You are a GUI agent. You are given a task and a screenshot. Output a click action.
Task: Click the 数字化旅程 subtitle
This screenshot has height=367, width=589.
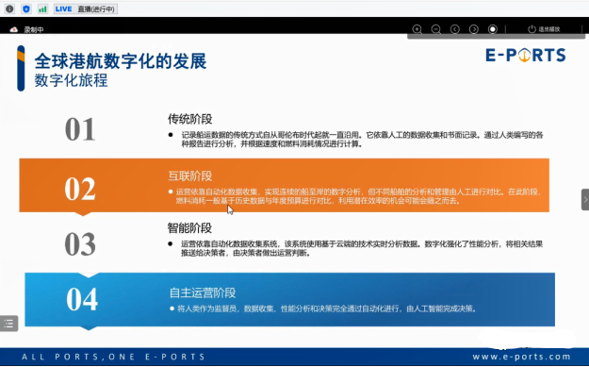click(x=71, y=80)
